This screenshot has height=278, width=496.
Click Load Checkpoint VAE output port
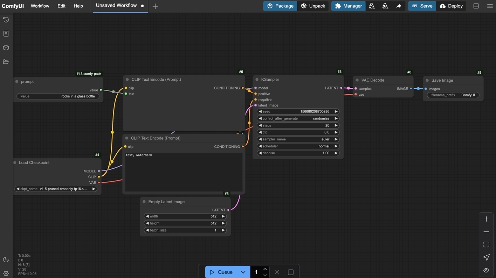[x=99, y=183]
